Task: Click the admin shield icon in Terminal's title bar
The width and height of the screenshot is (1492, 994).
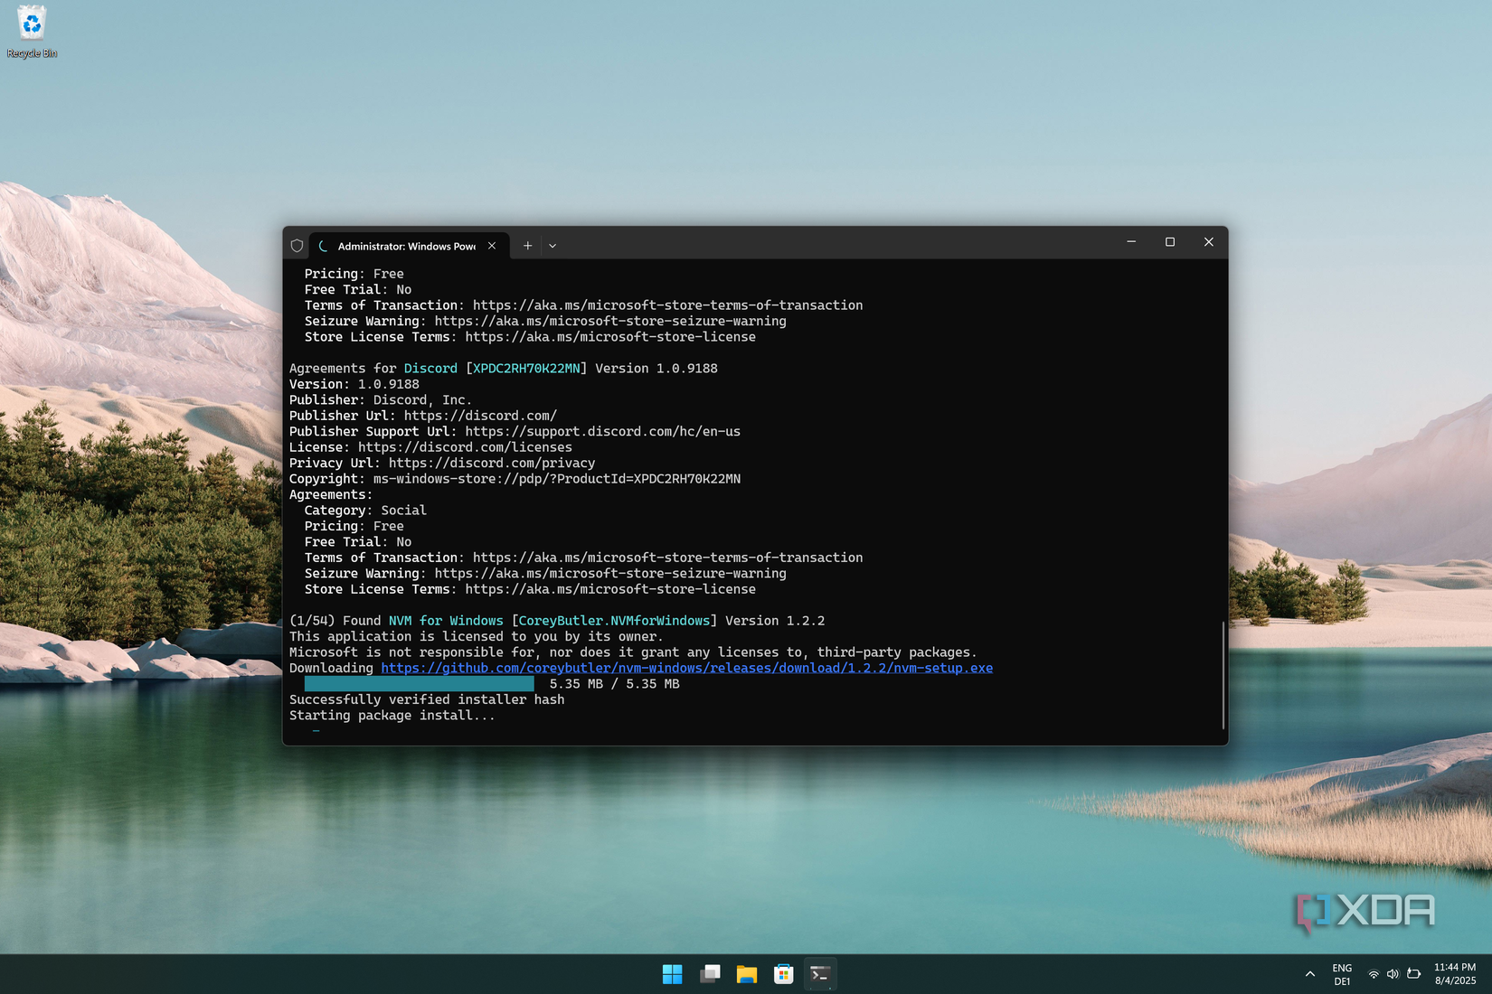Action: [297, 245]
